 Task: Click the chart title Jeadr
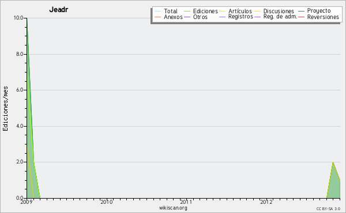pos(59,9)
